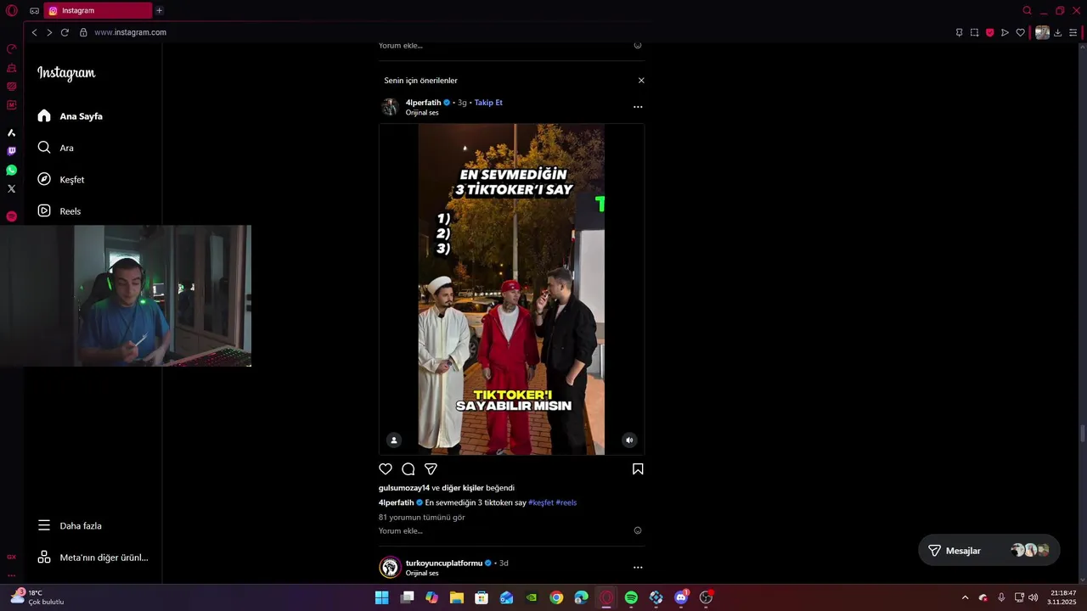Open options for turkoyuncuplatformu post

point(638,567)
